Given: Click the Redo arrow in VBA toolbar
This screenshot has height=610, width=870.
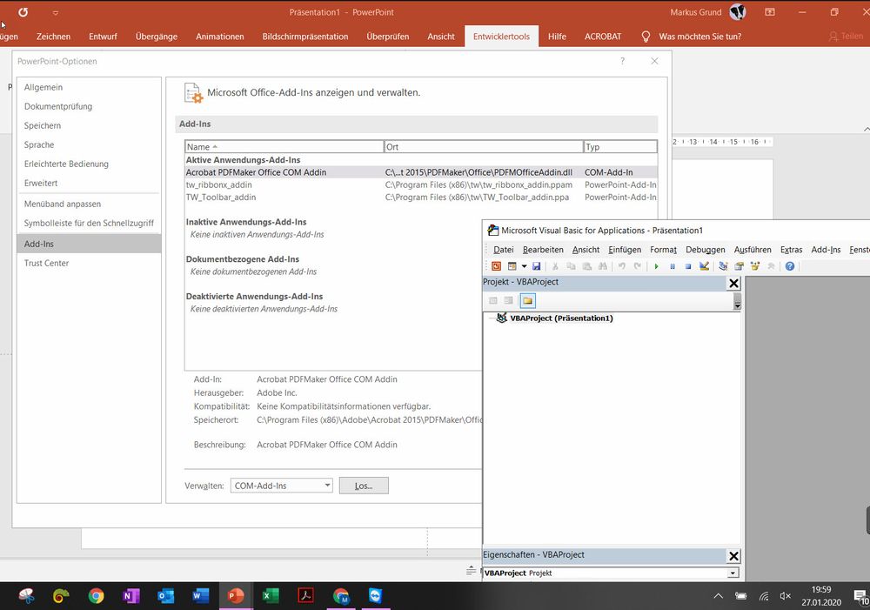Looking at the screenshot, I should [638, 266].
